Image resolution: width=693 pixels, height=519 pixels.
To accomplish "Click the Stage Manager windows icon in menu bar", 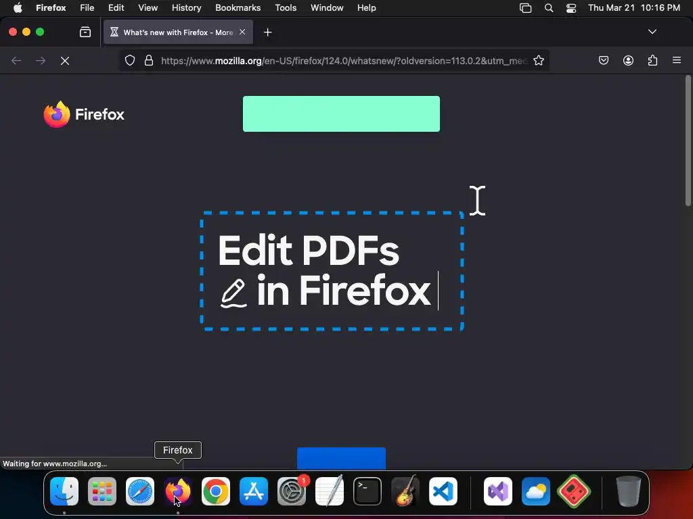I will click(x=525, y=8).
